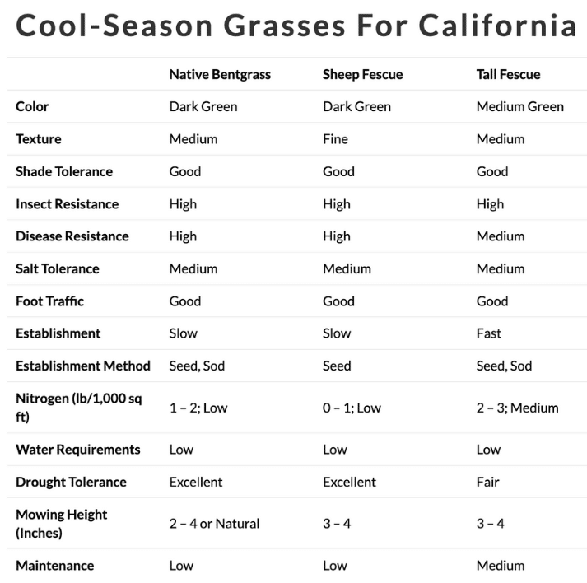Image resolution: width=587 pixels, height=583 pixels.
Task: Select the Tall Fescue column header
Action: (x=508, y=74)
